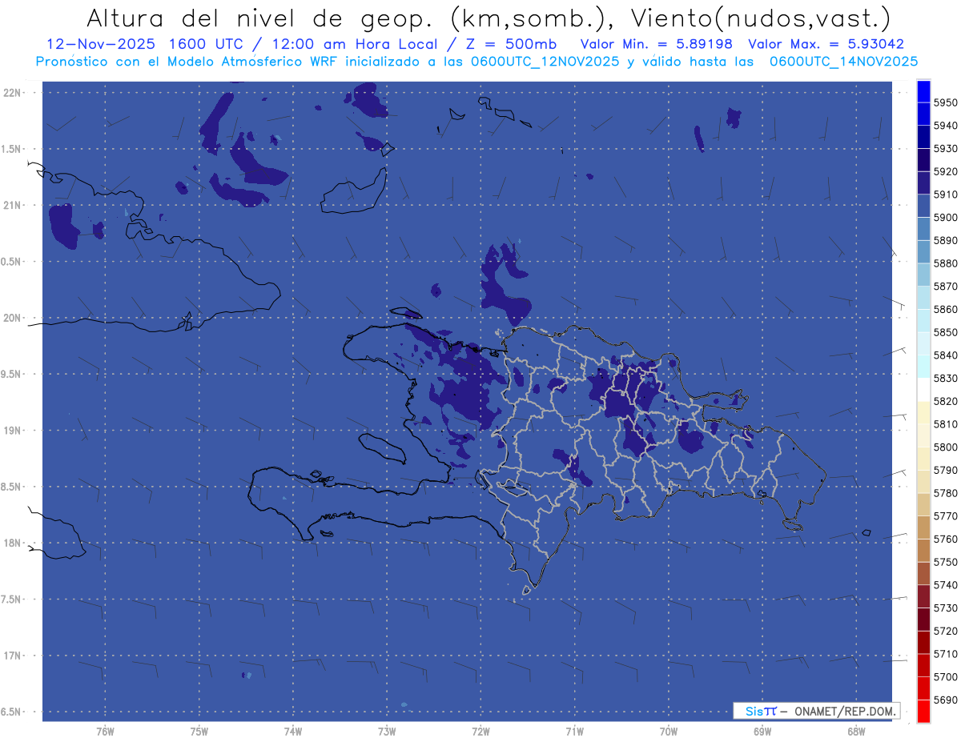Click the '5760' color scale value
Image resolution: width=961 pixels, height=742 pixels.
click(946, 539)
